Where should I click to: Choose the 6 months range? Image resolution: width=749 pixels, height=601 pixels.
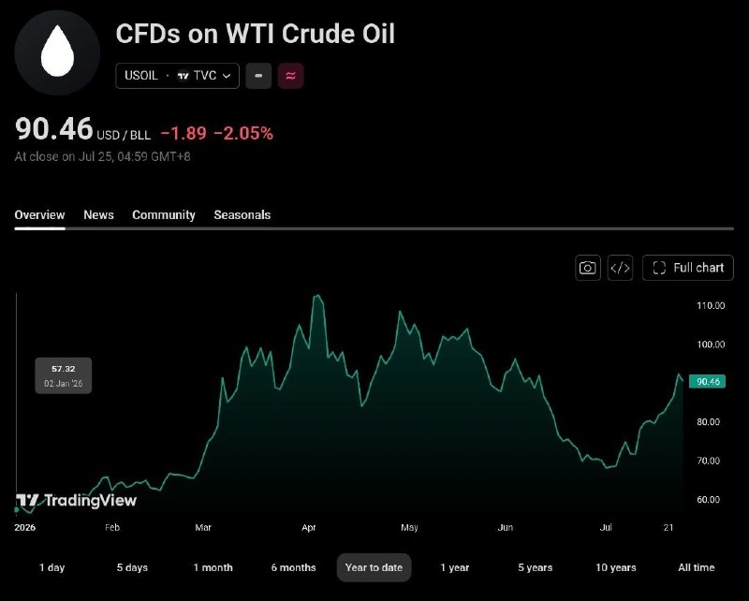(293, 567)
